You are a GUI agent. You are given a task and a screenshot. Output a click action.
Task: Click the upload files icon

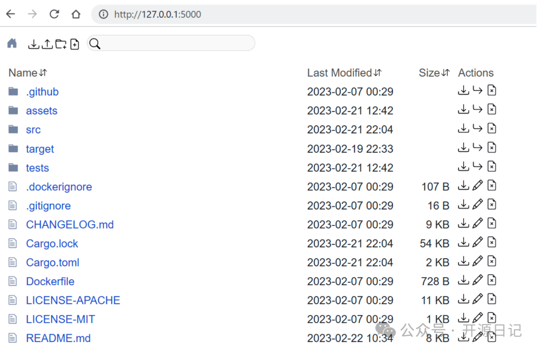47,44
